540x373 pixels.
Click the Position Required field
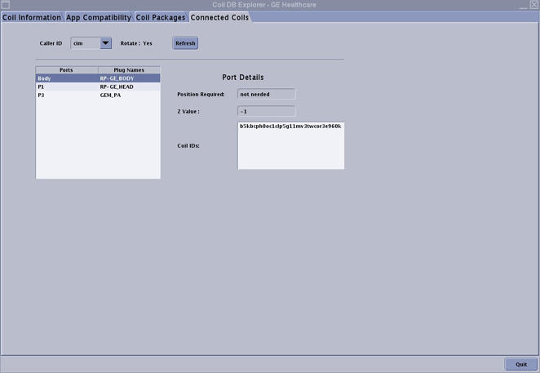coord(266,94)
